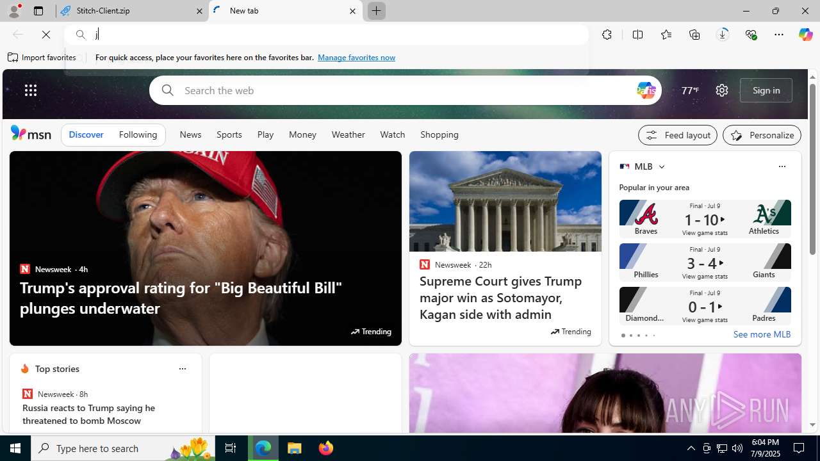Switch to the Stitch-Client.zip tab
Viewport: 820px width, 461px height.
(x=131, y=11)
